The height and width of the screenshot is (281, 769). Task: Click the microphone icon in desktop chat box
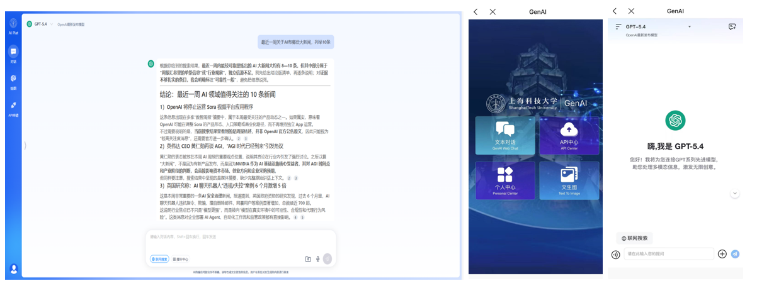pyautogui.click(x=318, y=259)
